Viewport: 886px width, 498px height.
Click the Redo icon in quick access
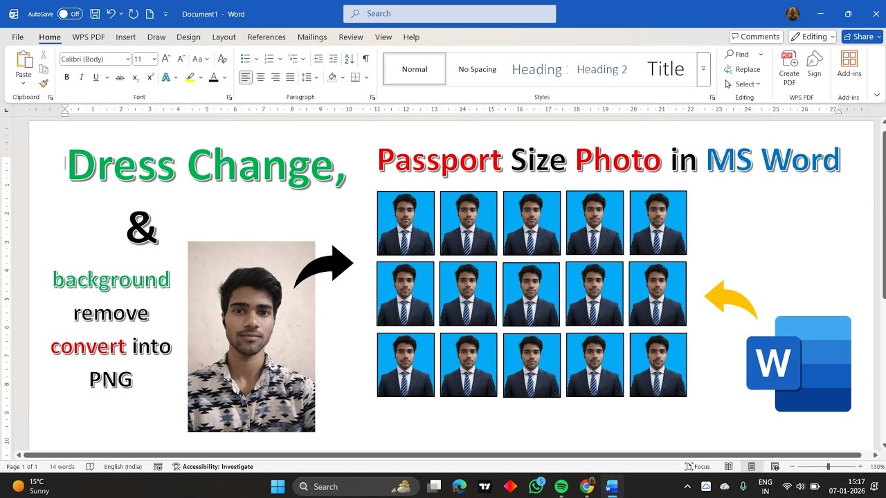pyautogui.click(x=134, y=14)
